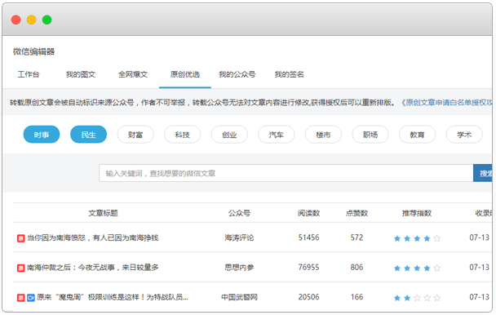Click account name 中国武警网
The width and height of the screenshot is (496, 315).
(239, 297)
